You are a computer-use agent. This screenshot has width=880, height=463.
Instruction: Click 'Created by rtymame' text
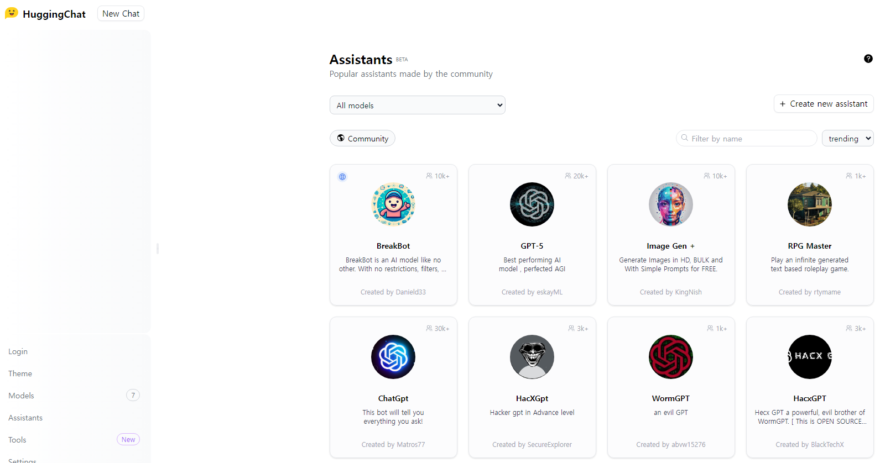pyautogui.click(x=810, y=292)
